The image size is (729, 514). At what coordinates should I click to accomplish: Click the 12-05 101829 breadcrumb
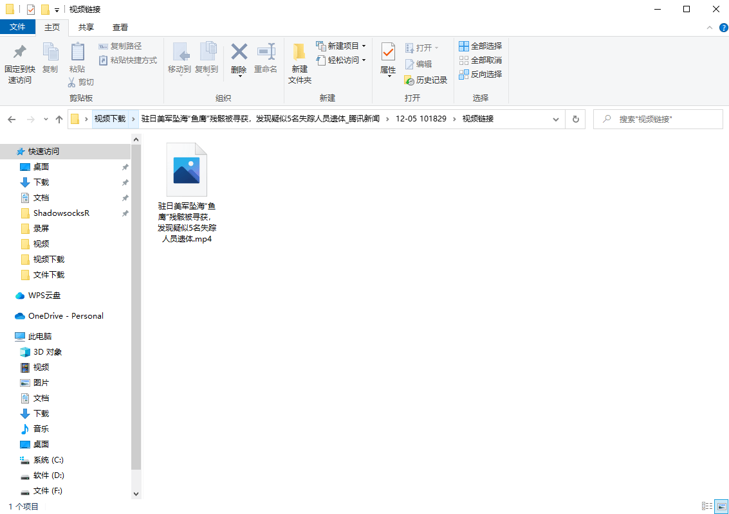(421, 119)
